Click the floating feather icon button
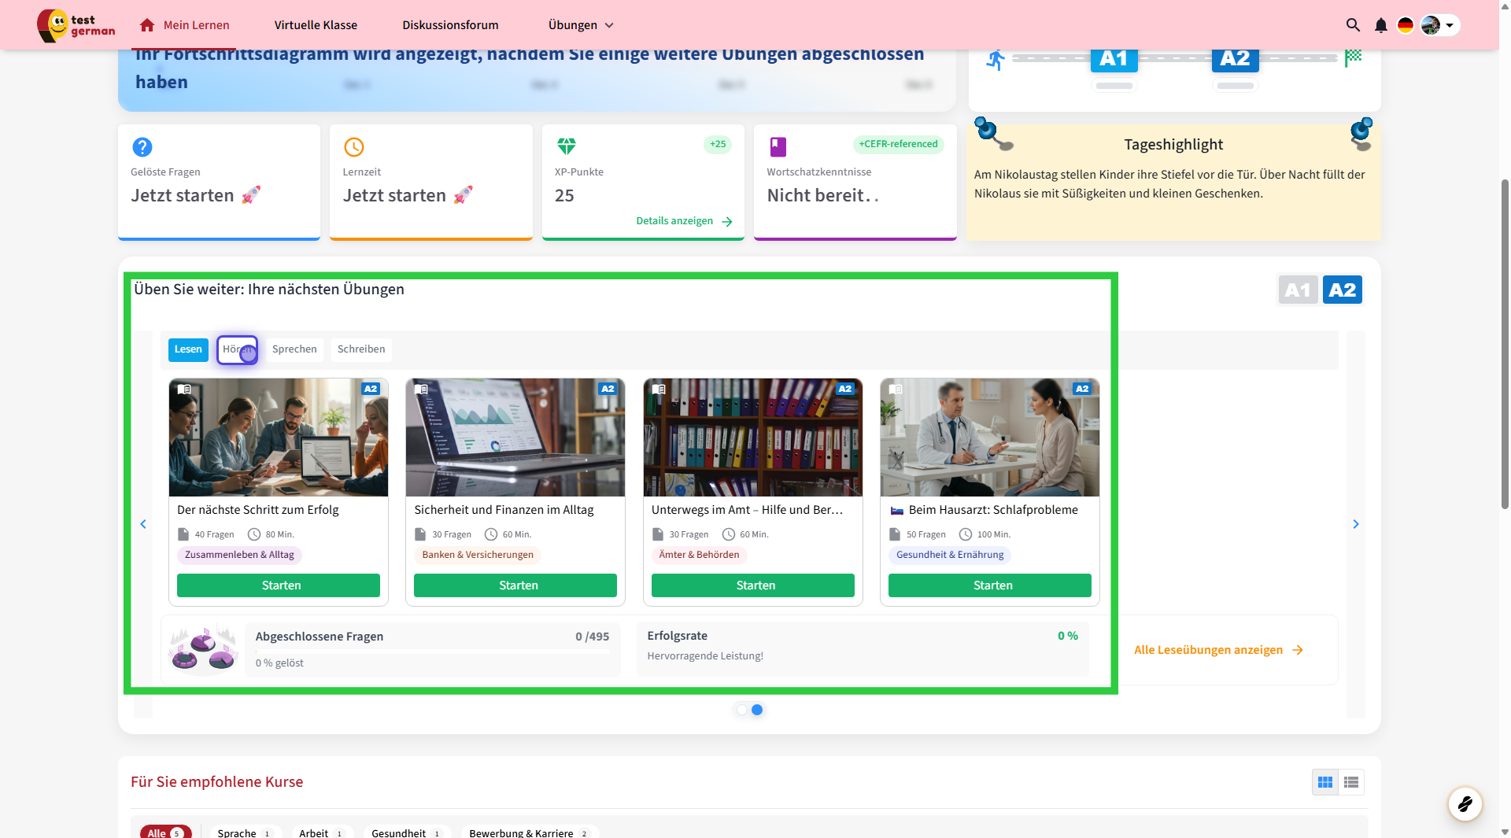The height and width of the screenshot is (838, 1511). [1465, 803]
